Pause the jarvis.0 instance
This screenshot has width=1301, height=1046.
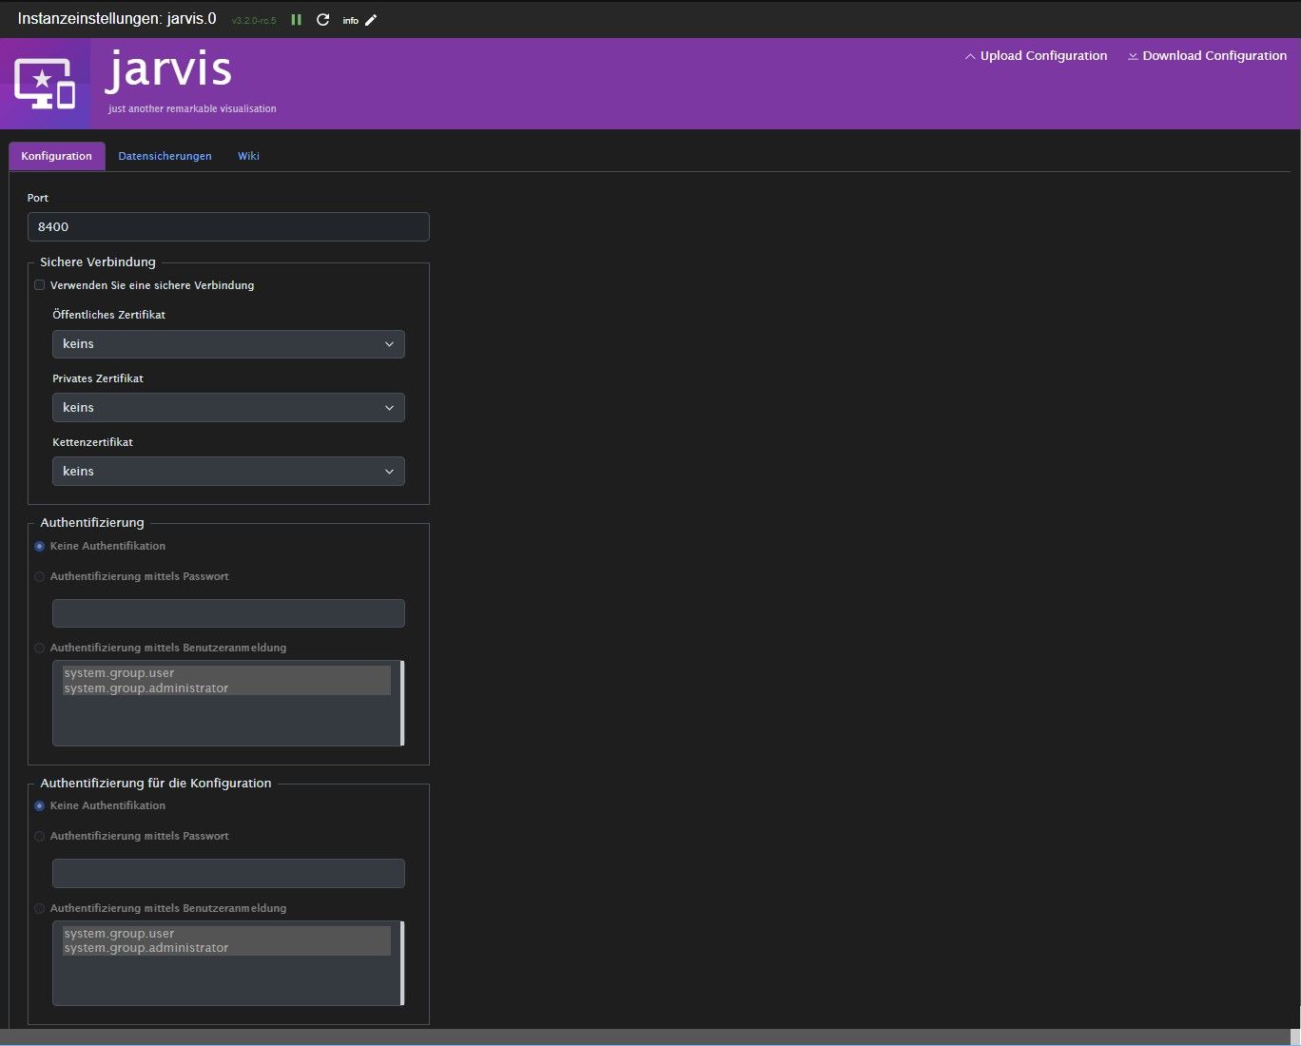pos(297,20)
